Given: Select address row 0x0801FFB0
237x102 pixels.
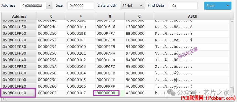Looking at the screenshot, I should (19, 67).
